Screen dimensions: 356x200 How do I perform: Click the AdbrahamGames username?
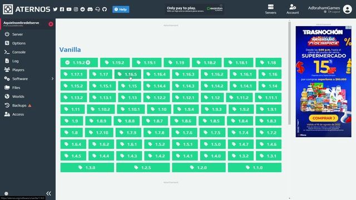(324, 8)
